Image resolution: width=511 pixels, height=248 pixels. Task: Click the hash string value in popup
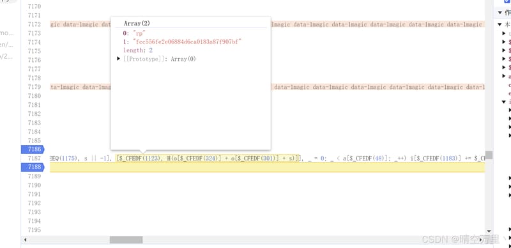187,42
